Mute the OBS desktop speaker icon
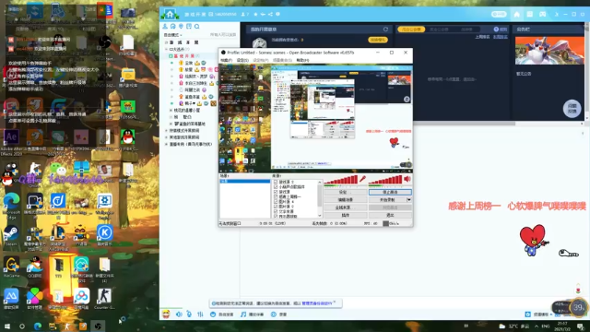 tap(407, 180)
